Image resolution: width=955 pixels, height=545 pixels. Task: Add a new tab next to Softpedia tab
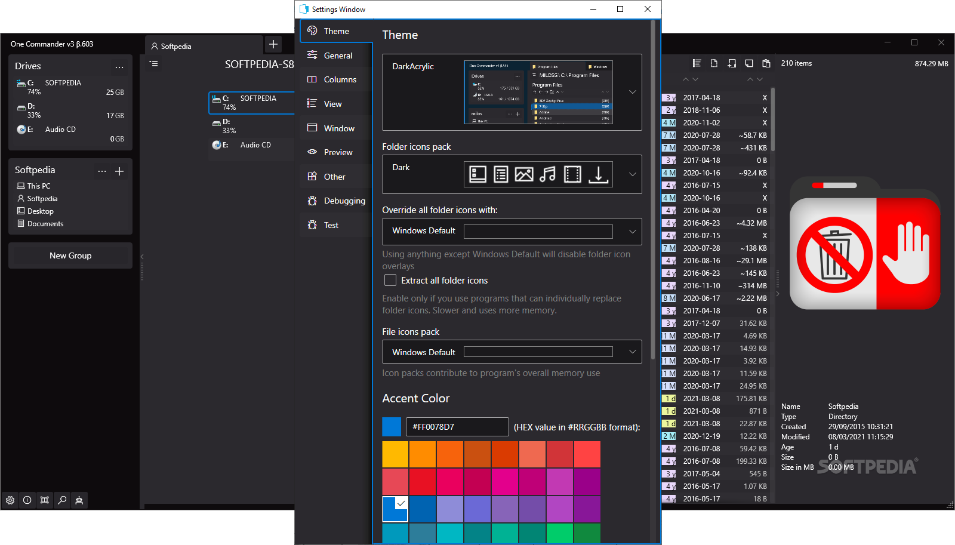click(x=273, y=44)
